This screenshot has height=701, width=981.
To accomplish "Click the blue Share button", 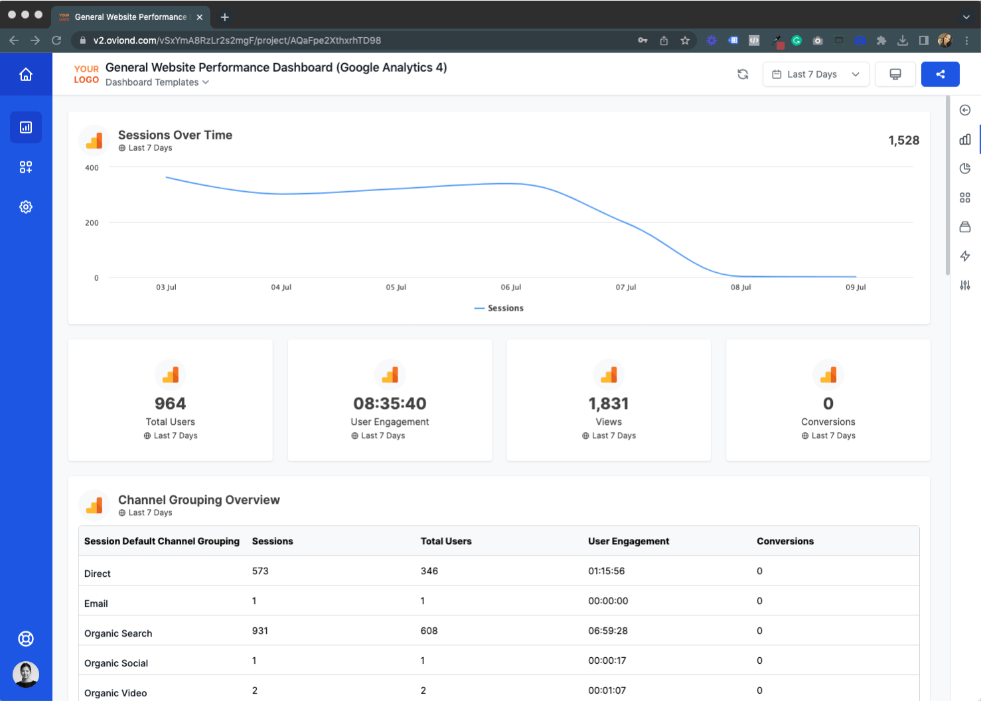I will point(940,74).
